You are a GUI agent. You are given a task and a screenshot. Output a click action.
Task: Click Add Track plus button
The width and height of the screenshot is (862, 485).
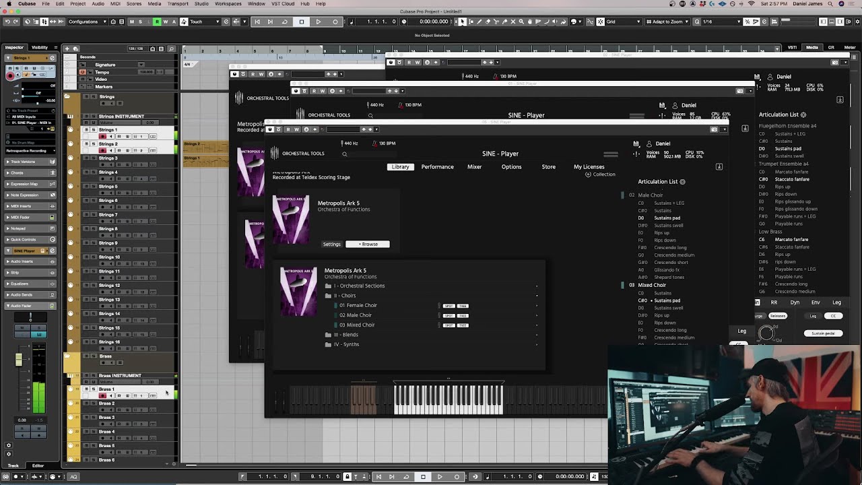click(x=67, y=48)
